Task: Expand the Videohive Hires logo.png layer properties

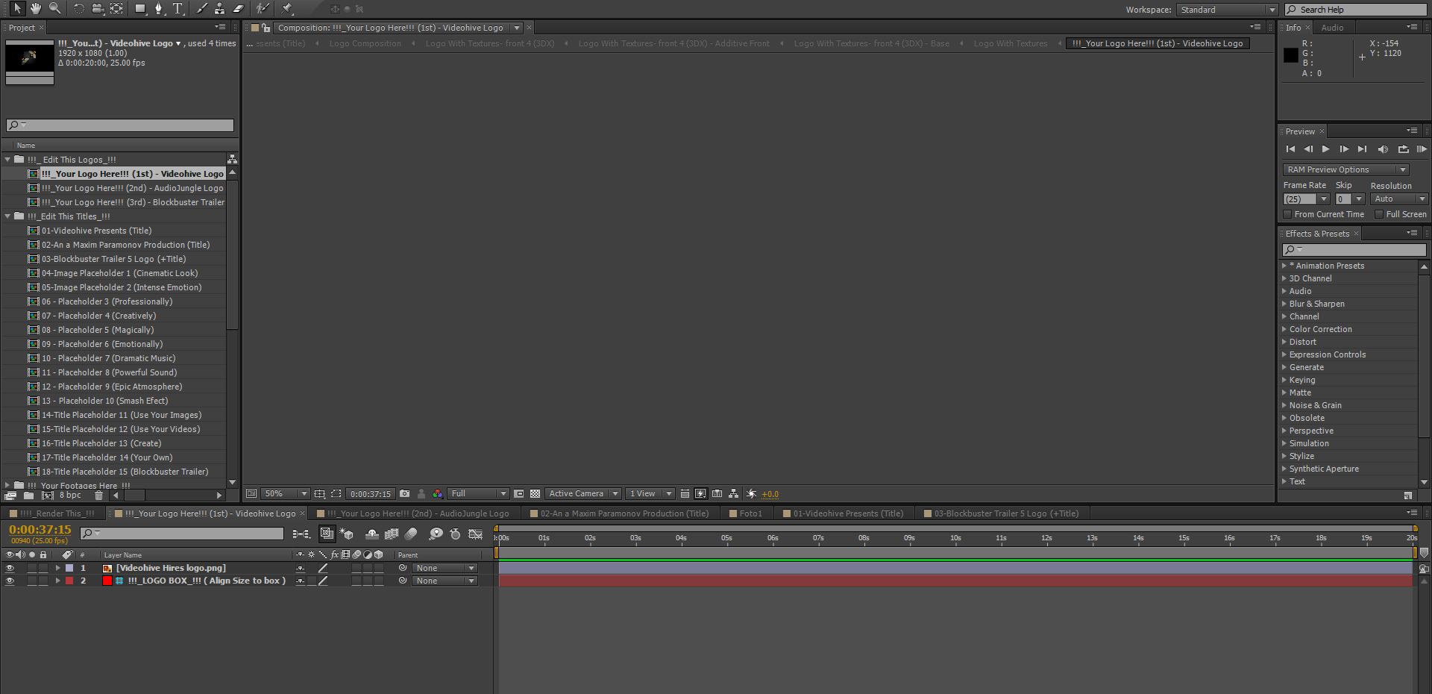Action: [57, 568]
